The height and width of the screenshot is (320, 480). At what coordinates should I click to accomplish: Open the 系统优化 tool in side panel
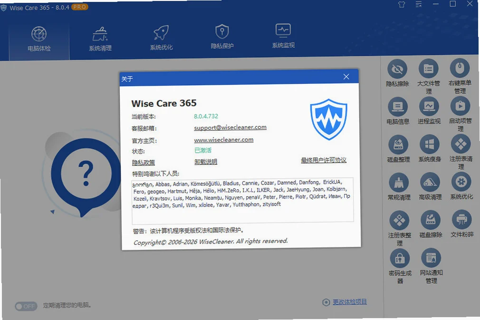tap(461, 186)
